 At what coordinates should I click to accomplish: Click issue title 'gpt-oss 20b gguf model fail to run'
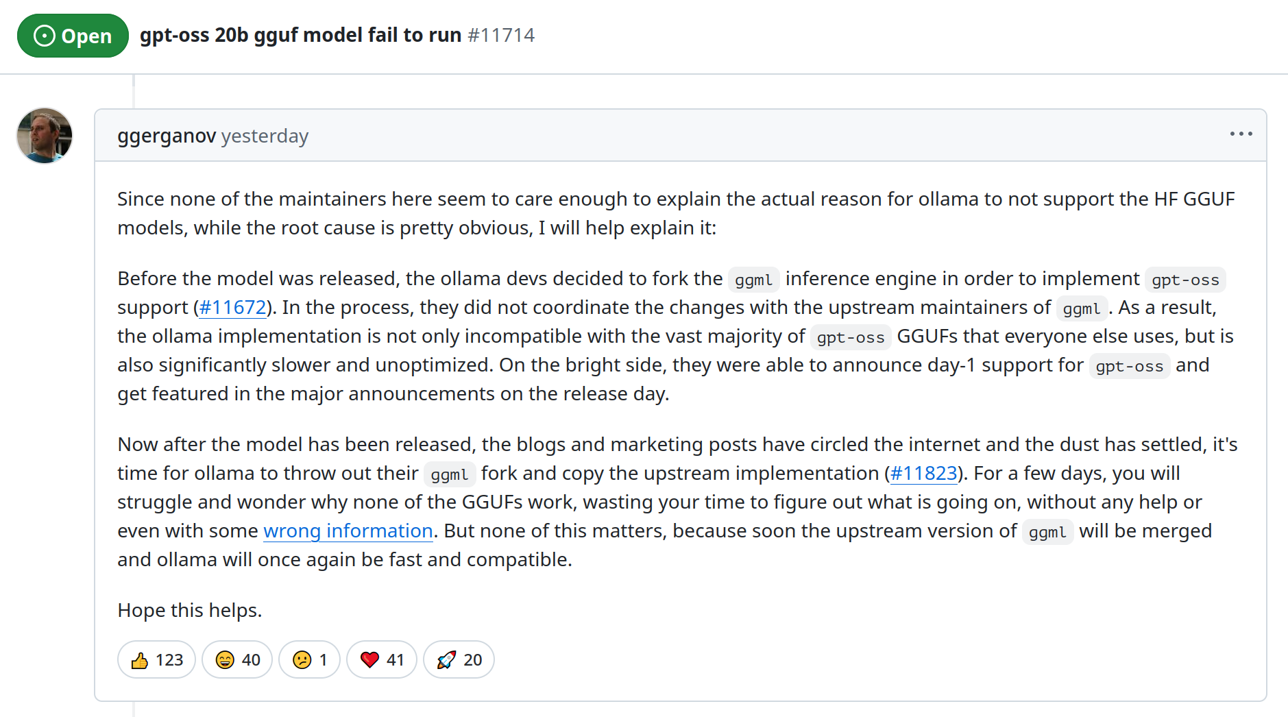(x=300, y=35)
